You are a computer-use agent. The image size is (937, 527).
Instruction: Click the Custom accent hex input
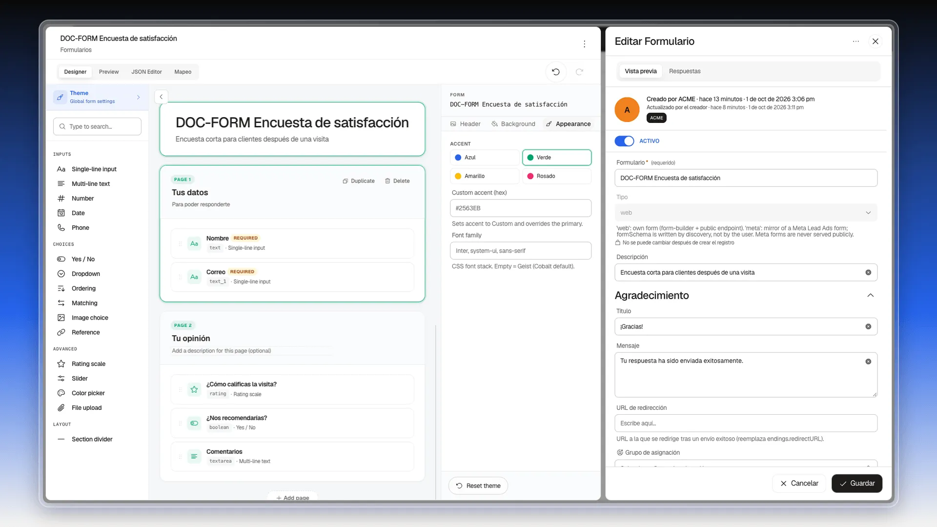pyautogui.click(x=521, y=208)
